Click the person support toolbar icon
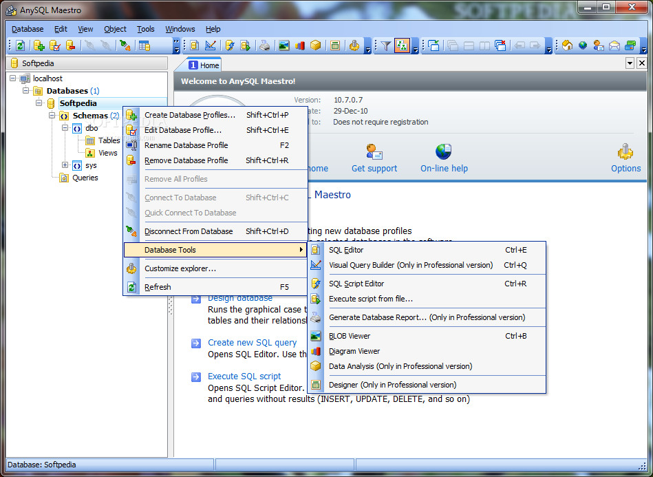 click(x=599, y=46)
